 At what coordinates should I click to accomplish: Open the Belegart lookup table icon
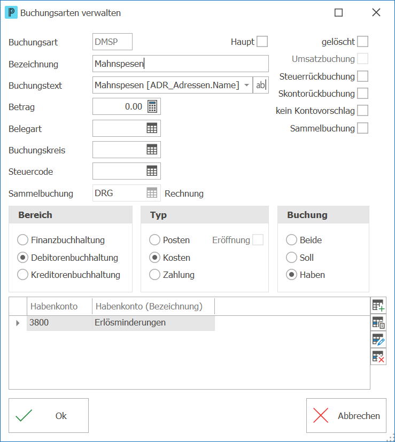[x=152, y=128]
